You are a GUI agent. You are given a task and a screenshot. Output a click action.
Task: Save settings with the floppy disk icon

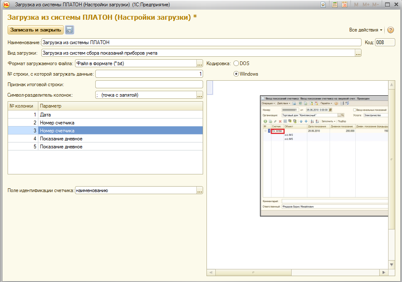coord(70,30)
